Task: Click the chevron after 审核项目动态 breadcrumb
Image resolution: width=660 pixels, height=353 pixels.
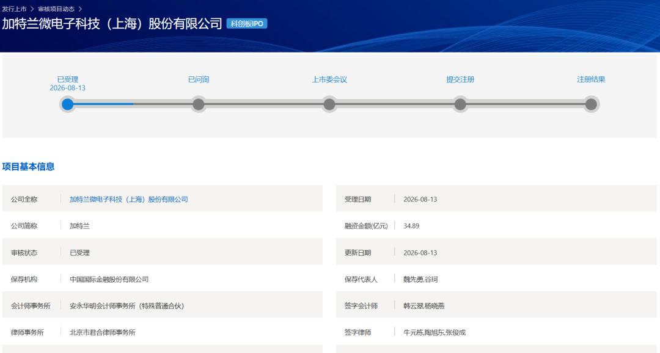Action: pos(80,9)
